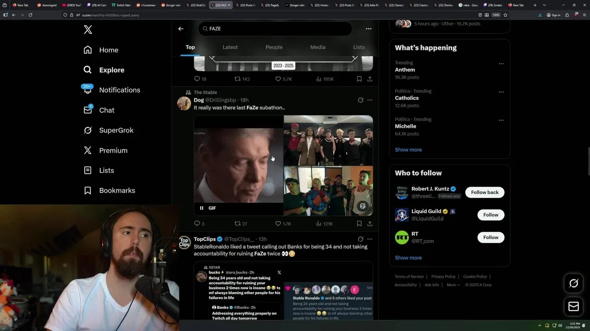Open Chat in the sidebar
The width and height of the screenshot is (590, 331).
coord(99,110)
